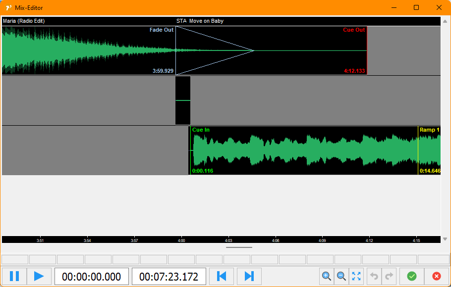
Task: Click the STA Move on Baby title
Action: point(200,21)
